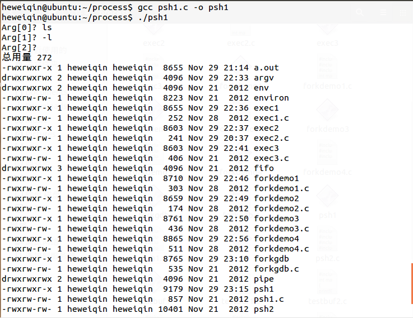Screen dimensions: 413x318
Task: Click the 'forkdemo2.c' file name
Action: click(x=281, y=208)
